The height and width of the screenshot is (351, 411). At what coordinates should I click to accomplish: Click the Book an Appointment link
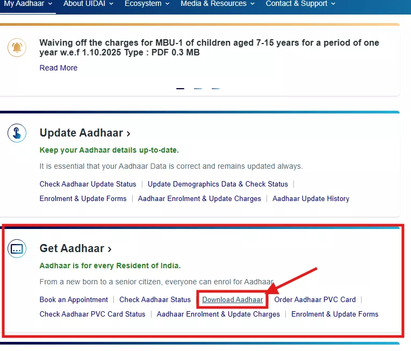74,299
